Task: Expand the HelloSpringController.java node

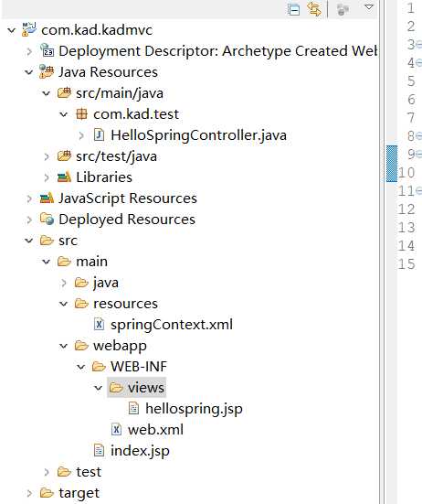Action: coord(81,135)
